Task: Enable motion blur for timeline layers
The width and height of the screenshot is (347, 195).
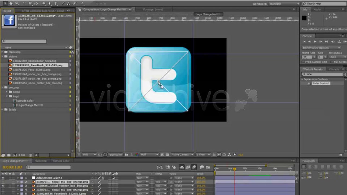Action: pos(194,167)
